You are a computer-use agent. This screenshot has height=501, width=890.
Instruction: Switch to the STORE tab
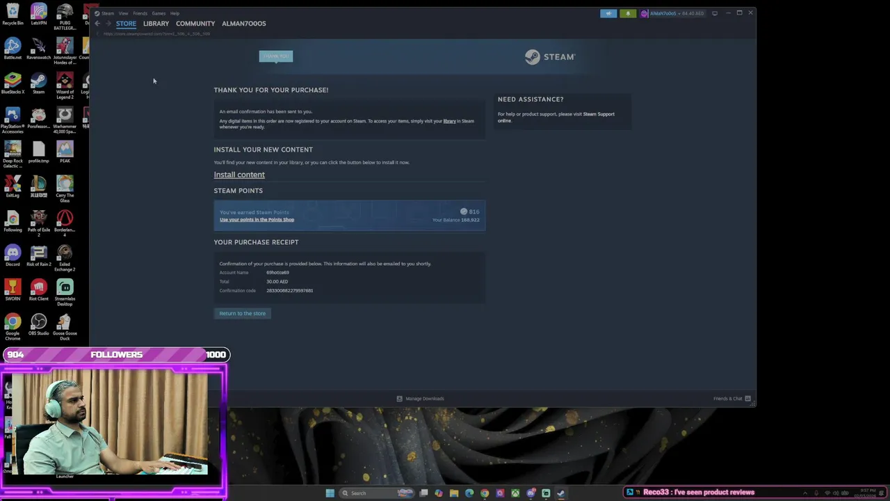point(126,24)
